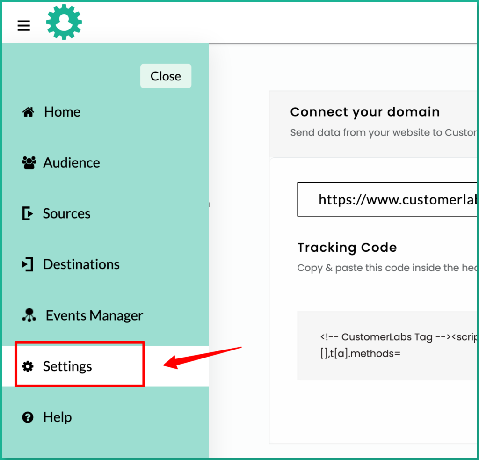The width and height of the screenshot is (479, 460).
Task: Open the Settings menu item
Action: pyautogui.click(x=105, y=366)
